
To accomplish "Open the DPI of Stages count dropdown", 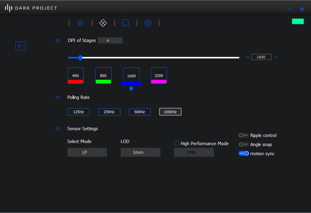I will tap(110, 40).
